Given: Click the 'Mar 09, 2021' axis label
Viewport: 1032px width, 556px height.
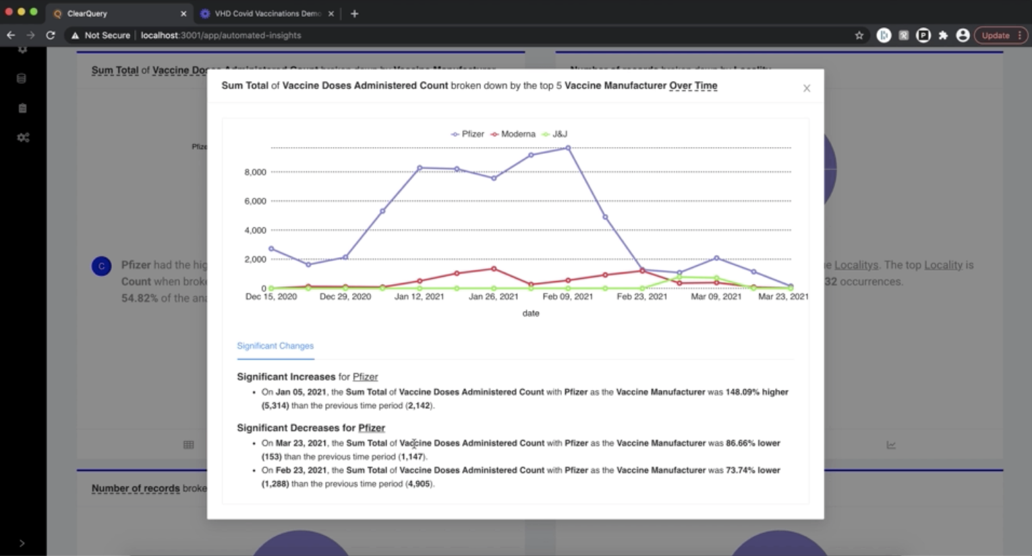Looking at the screenshot, I should tap(716, 297).
